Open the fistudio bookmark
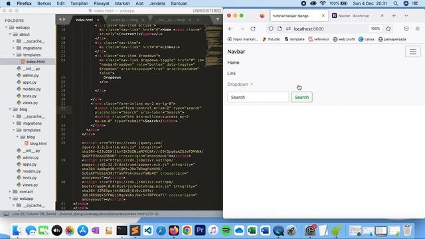Viewport: 425px width, 239px height. [x=272, y=39]
